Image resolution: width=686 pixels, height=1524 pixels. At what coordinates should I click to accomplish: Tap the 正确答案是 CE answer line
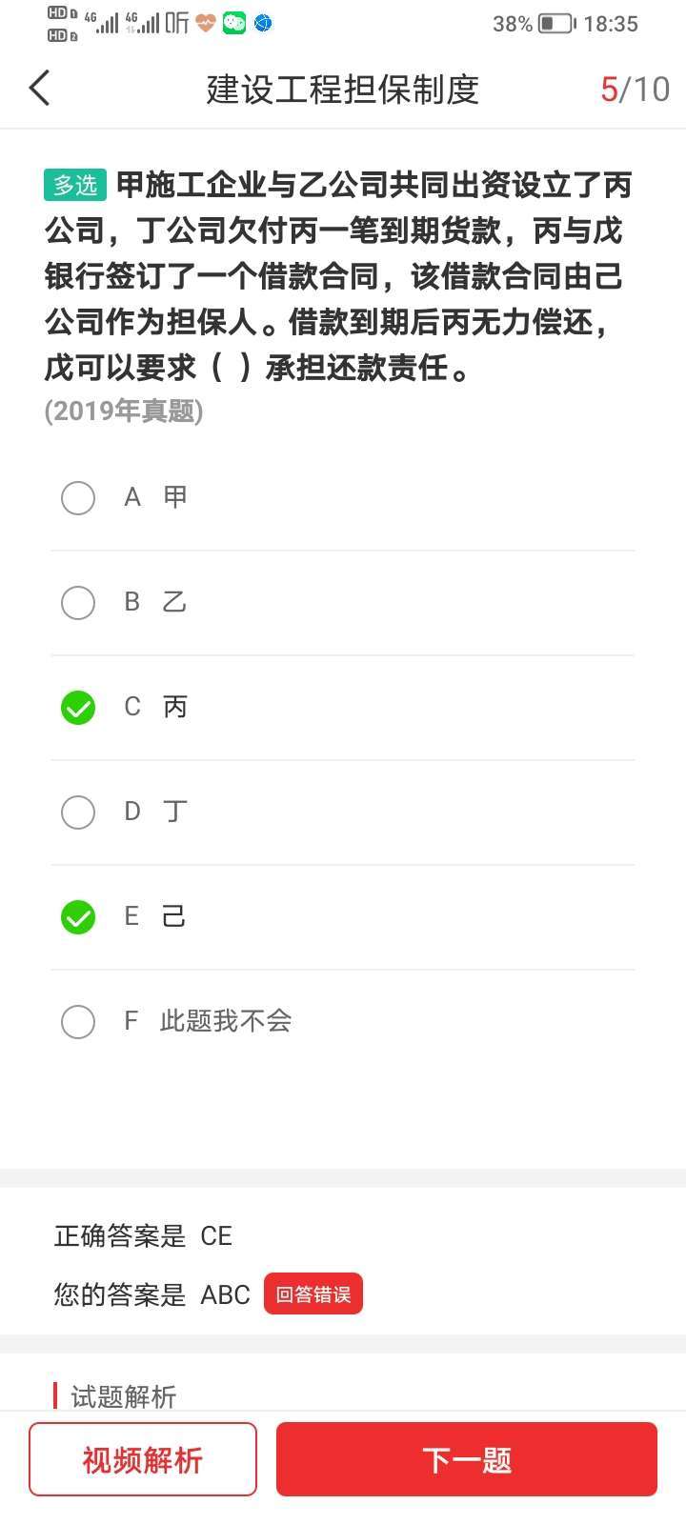coord(143,1235)
